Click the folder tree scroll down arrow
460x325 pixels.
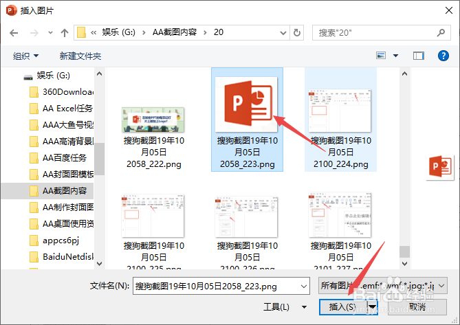(x=100, y=263)
